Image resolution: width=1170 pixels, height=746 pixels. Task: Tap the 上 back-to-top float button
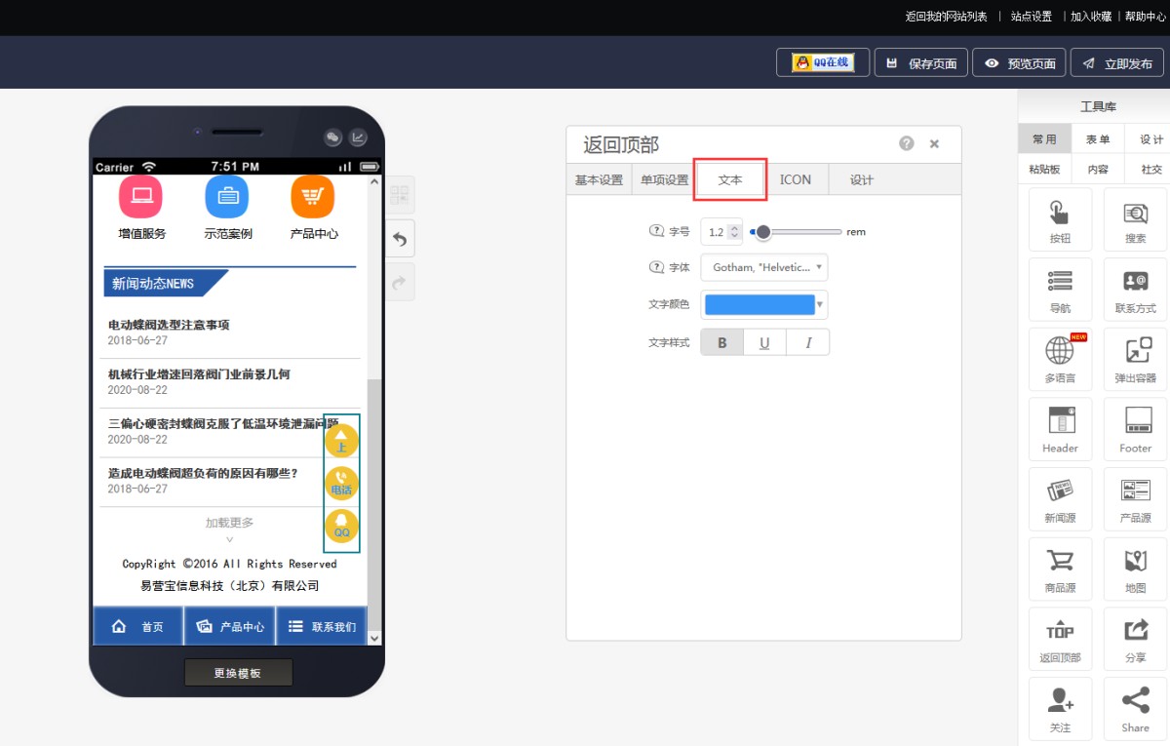pyautogui.click(x=341, y=441)
